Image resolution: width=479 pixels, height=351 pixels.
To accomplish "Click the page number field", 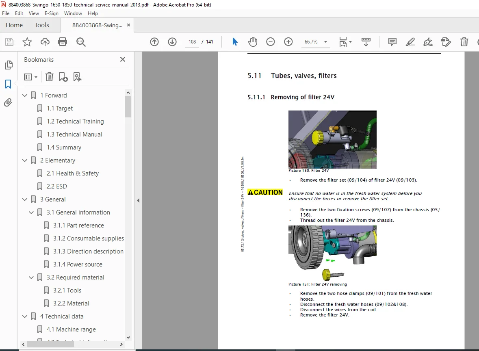I will coord(192,42).
